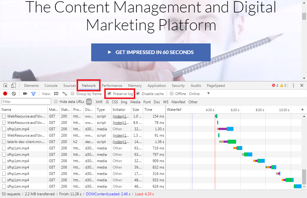
Task: Toggle the device toolbar icon
Action: [x=13, y=86]
